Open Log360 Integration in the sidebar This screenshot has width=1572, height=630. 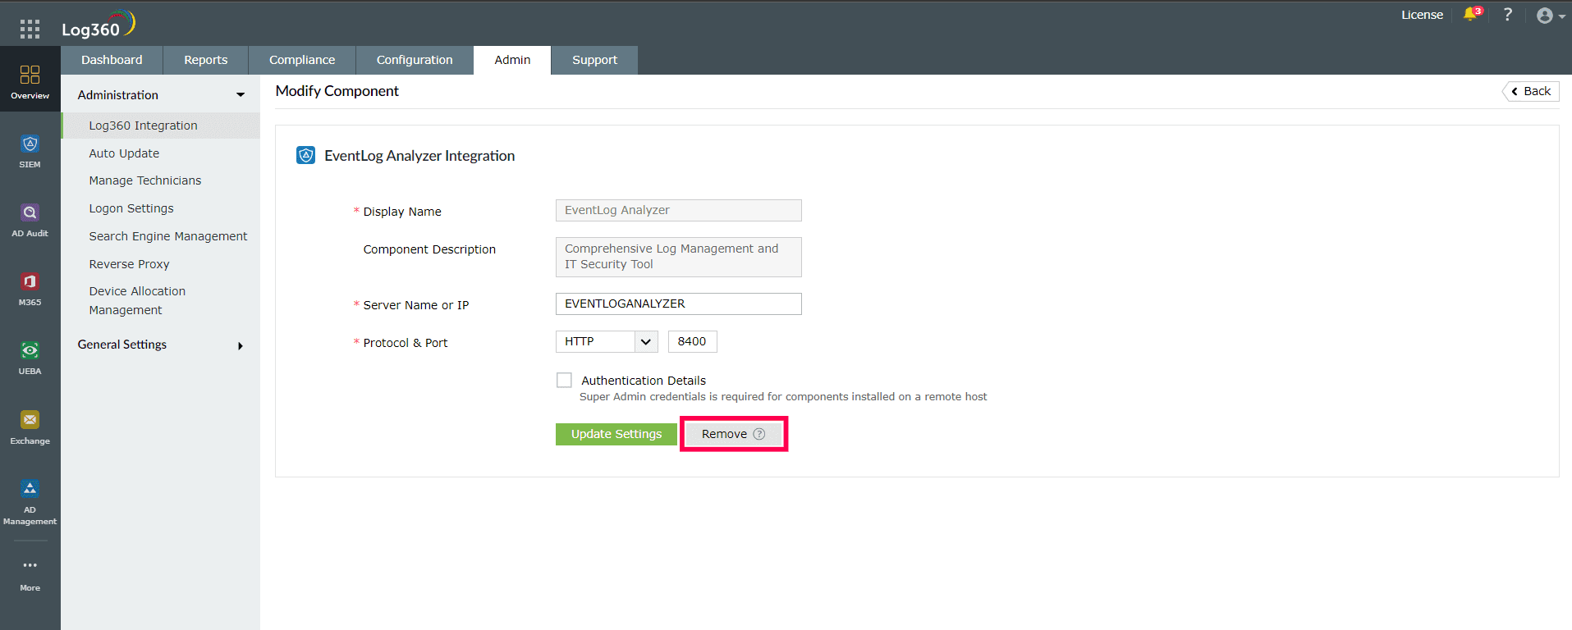coord(161,126)
